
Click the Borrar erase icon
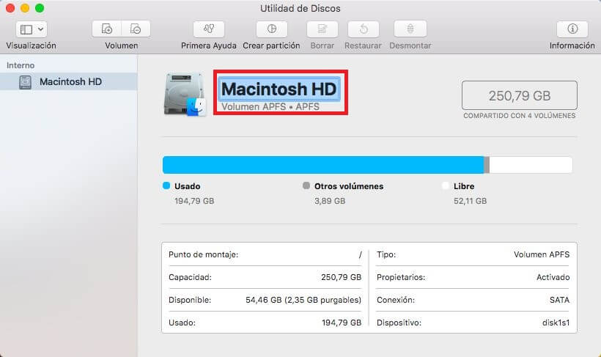(x=322, y=29)
